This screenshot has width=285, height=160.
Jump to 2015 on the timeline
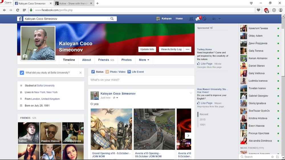coord(202,120)
